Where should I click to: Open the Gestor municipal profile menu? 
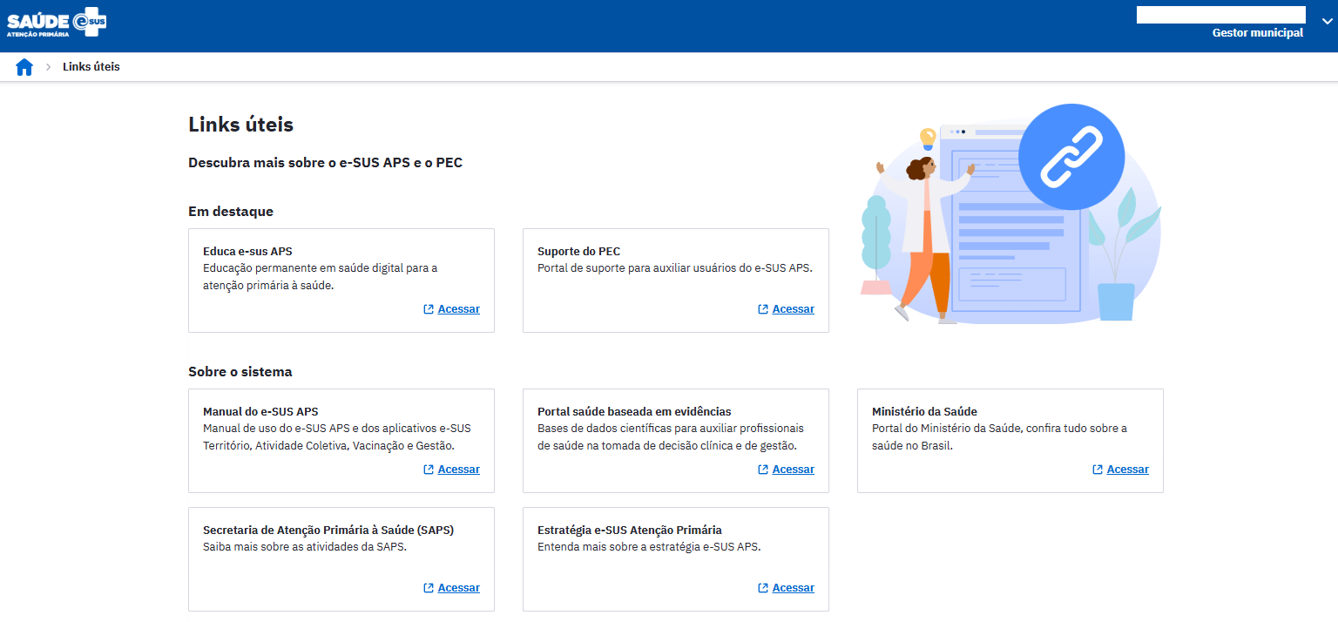coord(1257,33)
